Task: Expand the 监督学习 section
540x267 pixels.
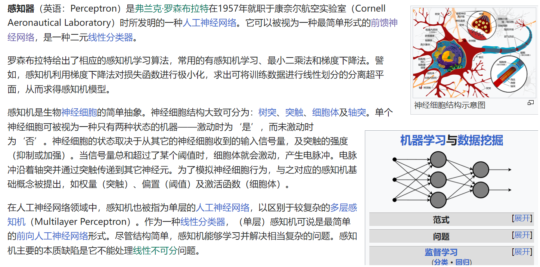Action: click(522, 252)
